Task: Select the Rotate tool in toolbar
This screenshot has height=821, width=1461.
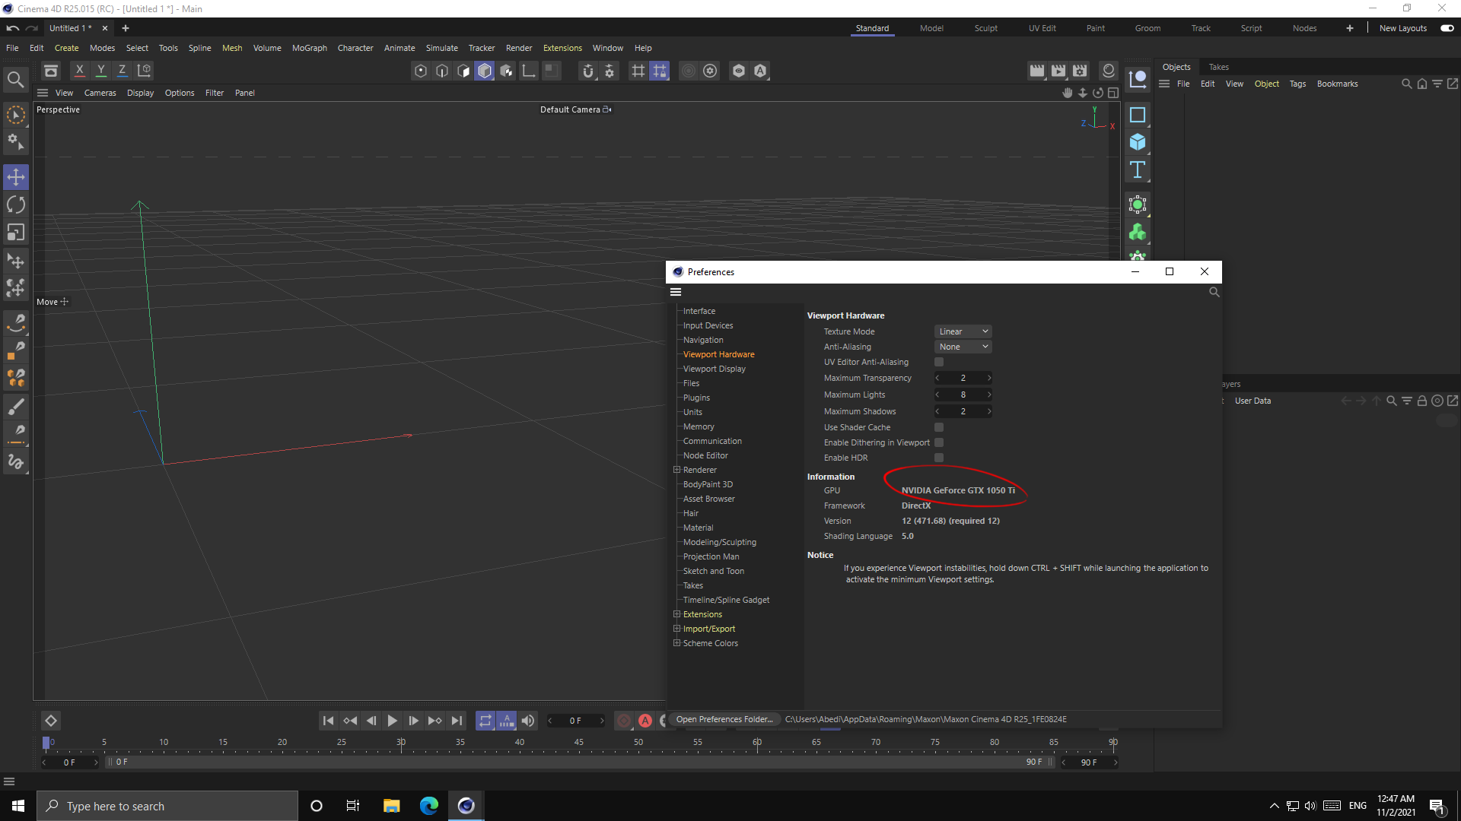Action: (x=16, y=204)
